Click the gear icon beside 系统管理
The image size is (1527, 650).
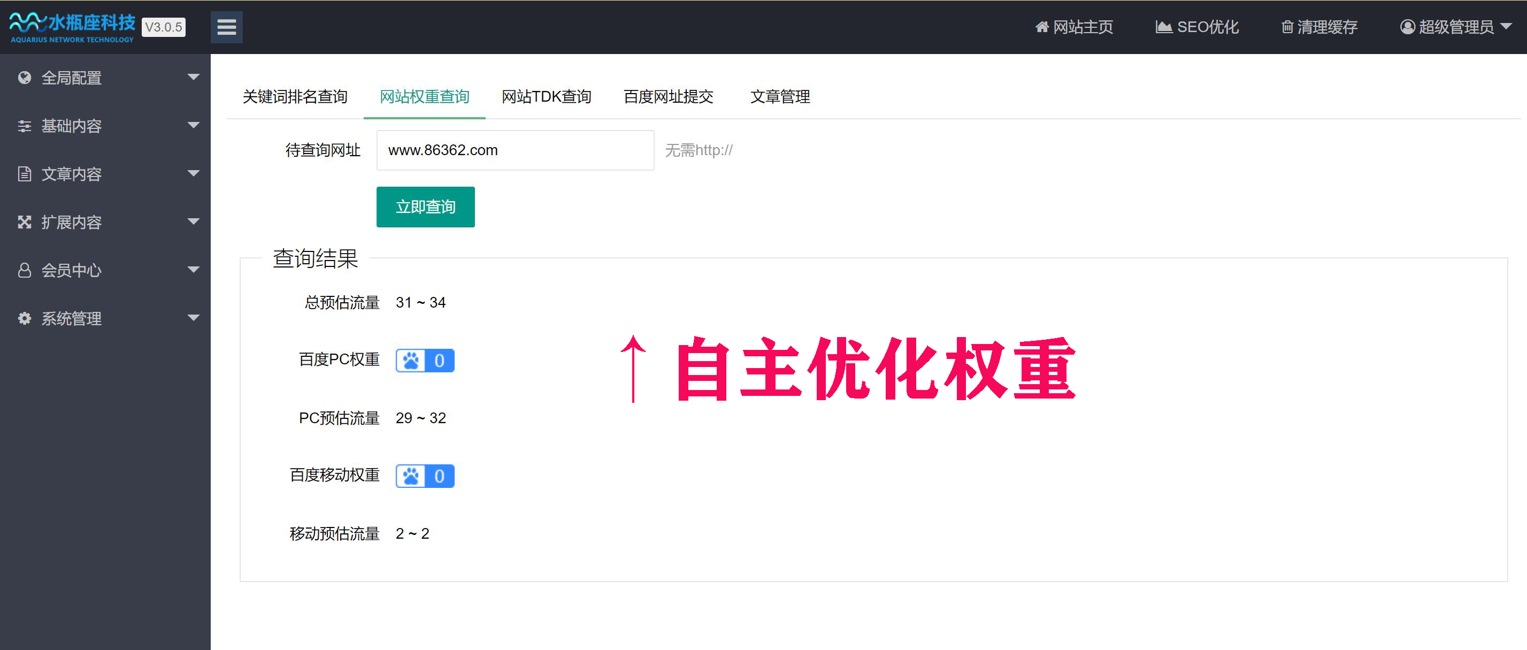pyautogui.click(x=24, y=318)
